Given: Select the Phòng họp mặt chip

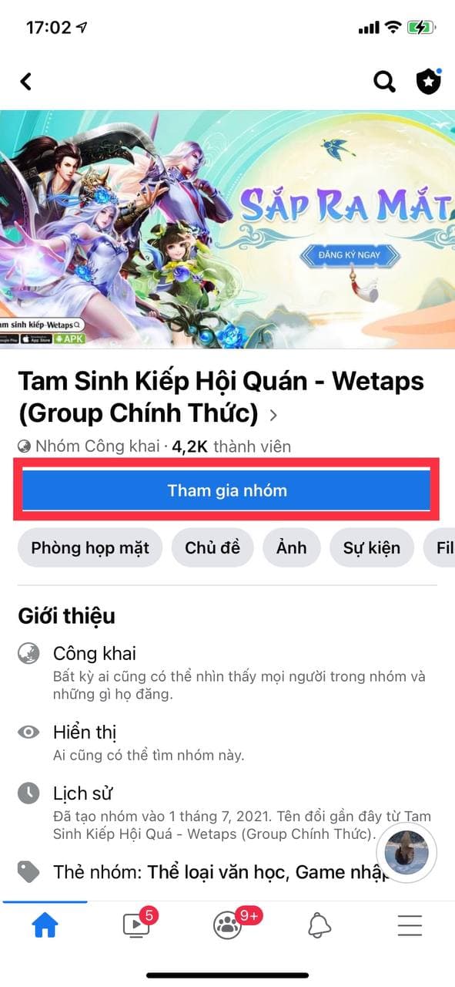Looking at the screenshot, I should tap(90, 547).
